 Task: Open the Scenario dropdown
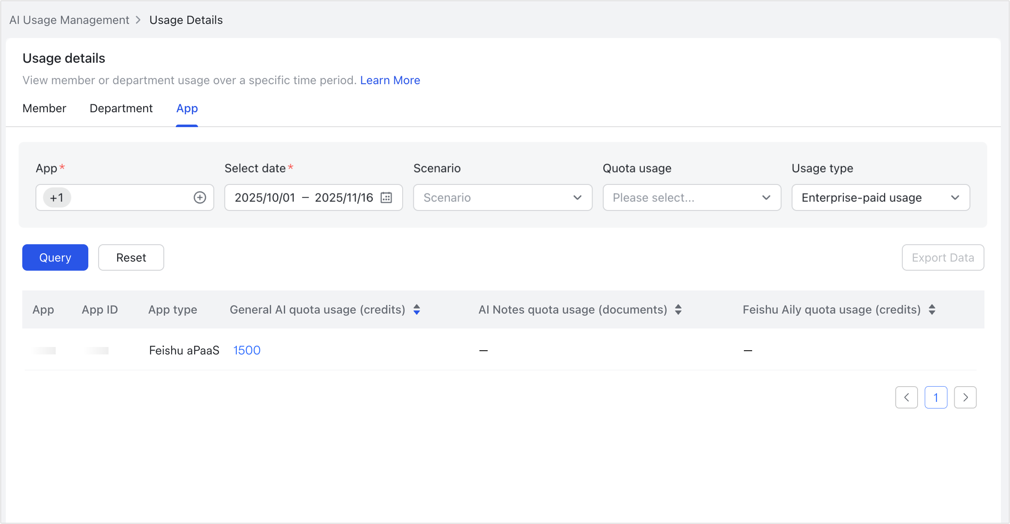pos(503,198)
